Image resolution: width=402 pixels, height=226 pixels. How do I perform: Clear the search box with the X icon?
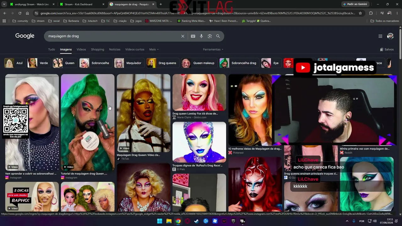[x=183, y=36]
